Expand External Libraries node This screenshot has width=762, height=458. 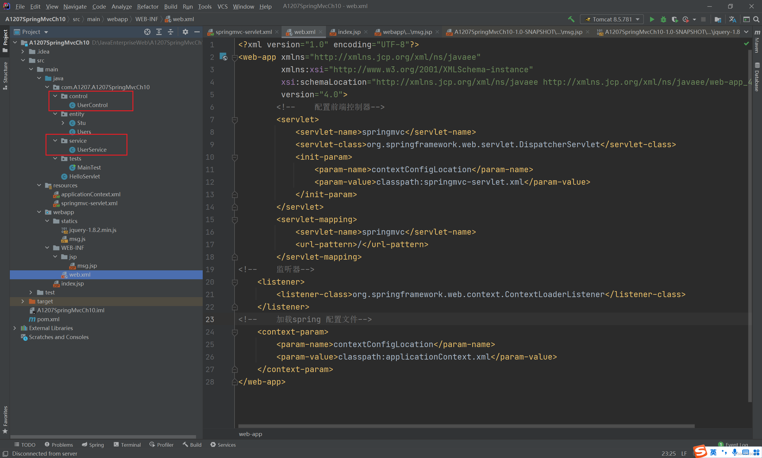15,328
